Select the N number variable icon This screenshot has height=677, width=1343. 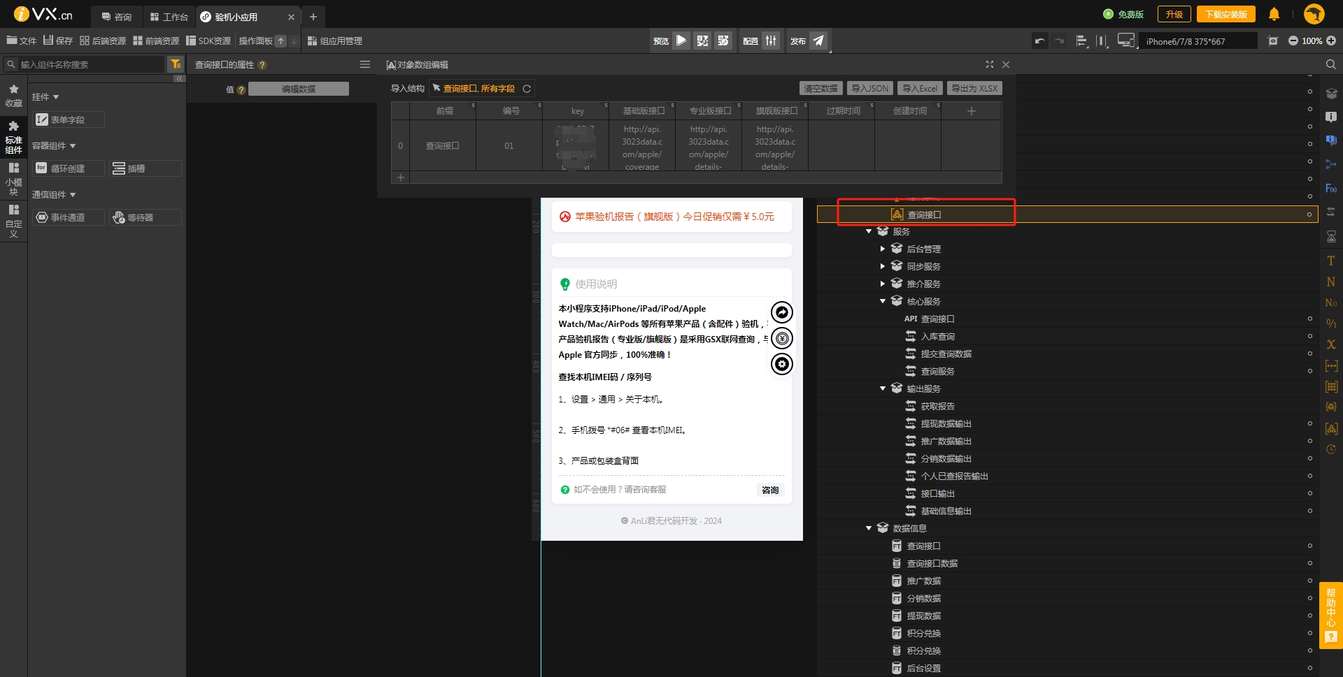pyautogui.click(x=1331, y=282)
